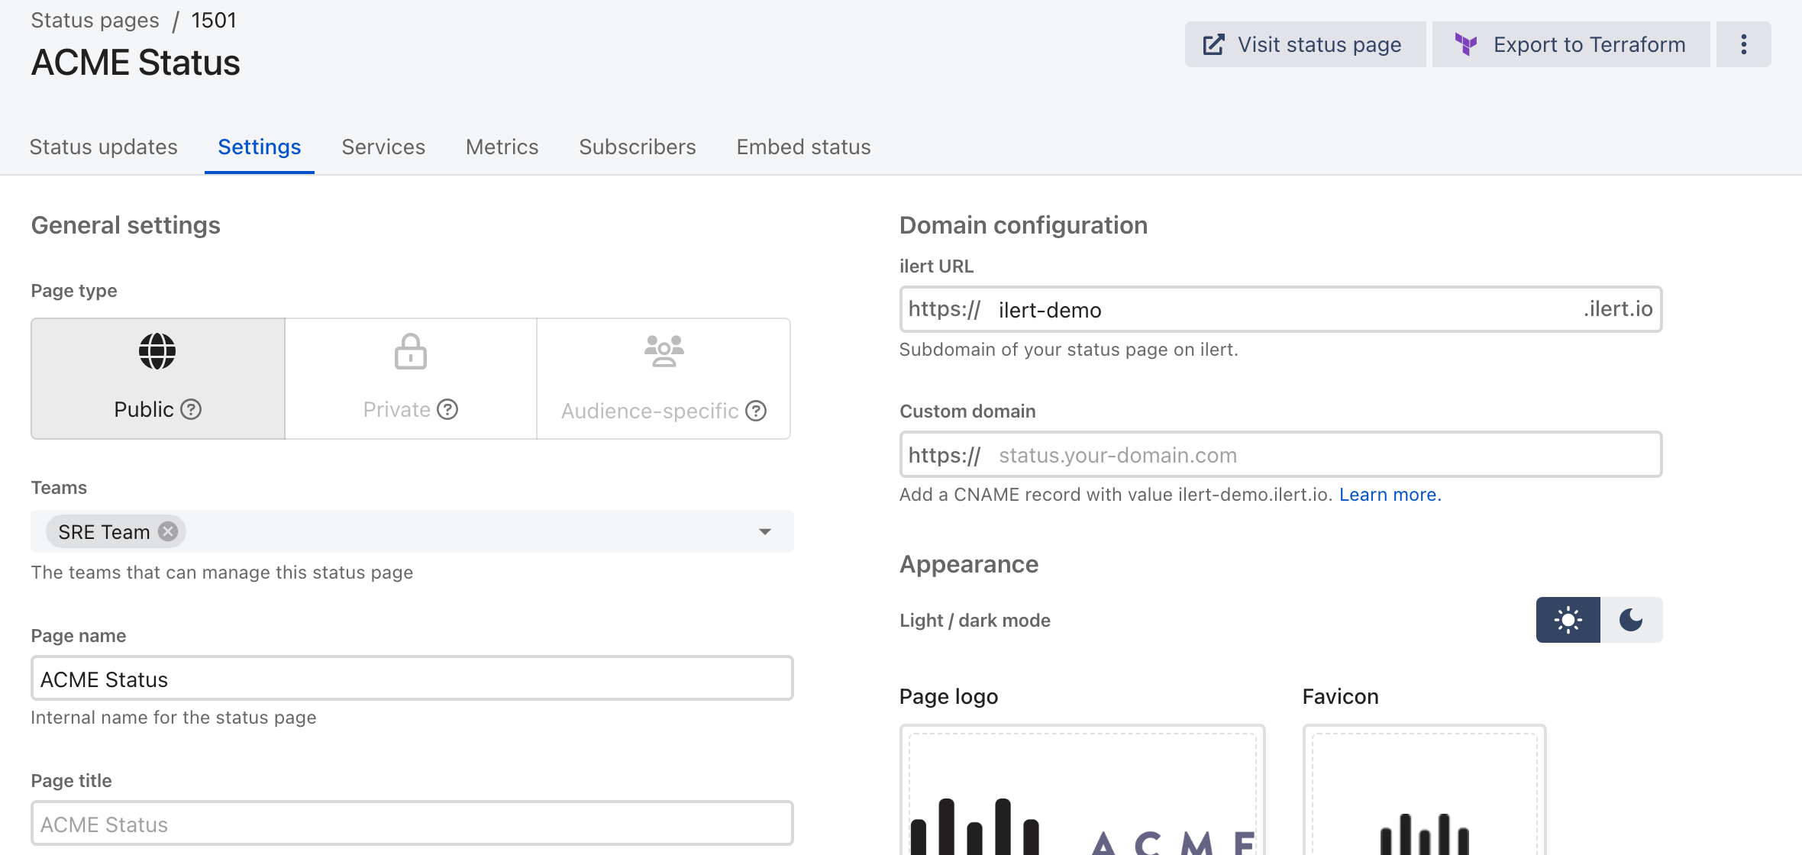Click the breadcrumb number 1501

pyautogui.click(x=214, y=20)
